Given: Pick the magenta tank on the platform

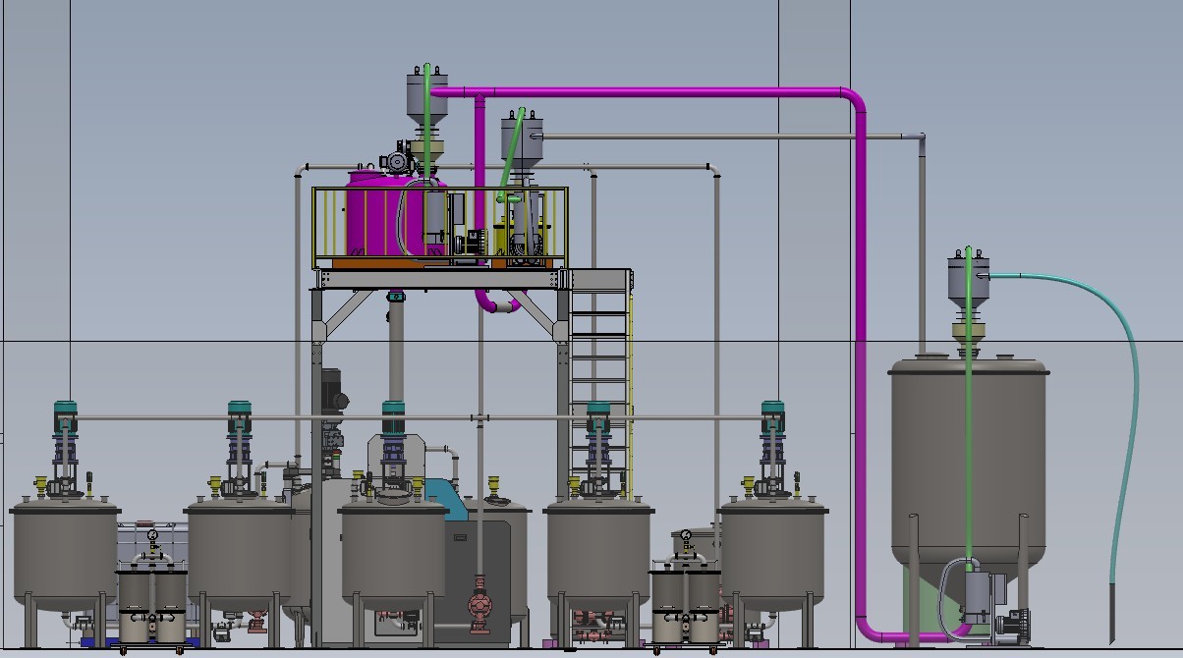Looking at the screenshot, I should (378, 214).
